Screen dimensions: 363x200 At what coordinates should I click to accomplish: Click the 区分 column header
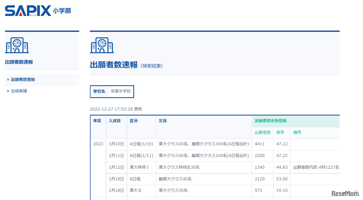(134, 121)
